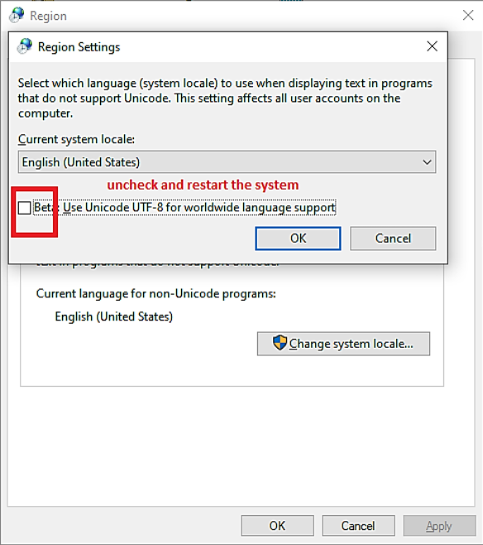Open the Current system locale combo box
Viewport: 483px width, 545px height.
click(x=227, y=162)
